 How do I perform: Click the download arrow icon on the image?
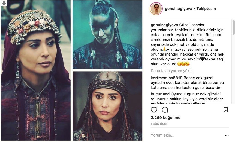click(4, 3)
